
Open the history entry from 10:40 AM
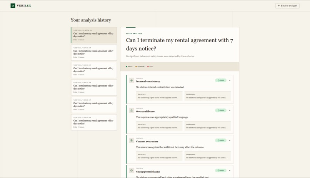[94, 35]
